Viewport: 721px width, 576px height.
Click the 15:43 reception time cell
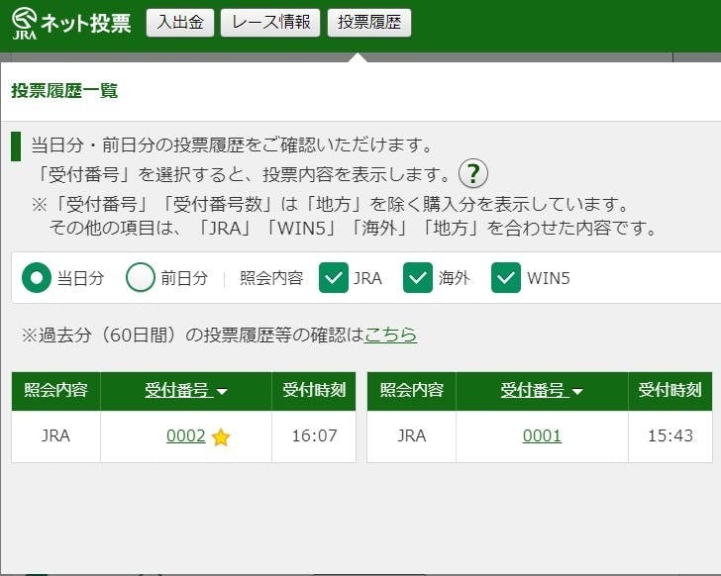tap(669, 436)
